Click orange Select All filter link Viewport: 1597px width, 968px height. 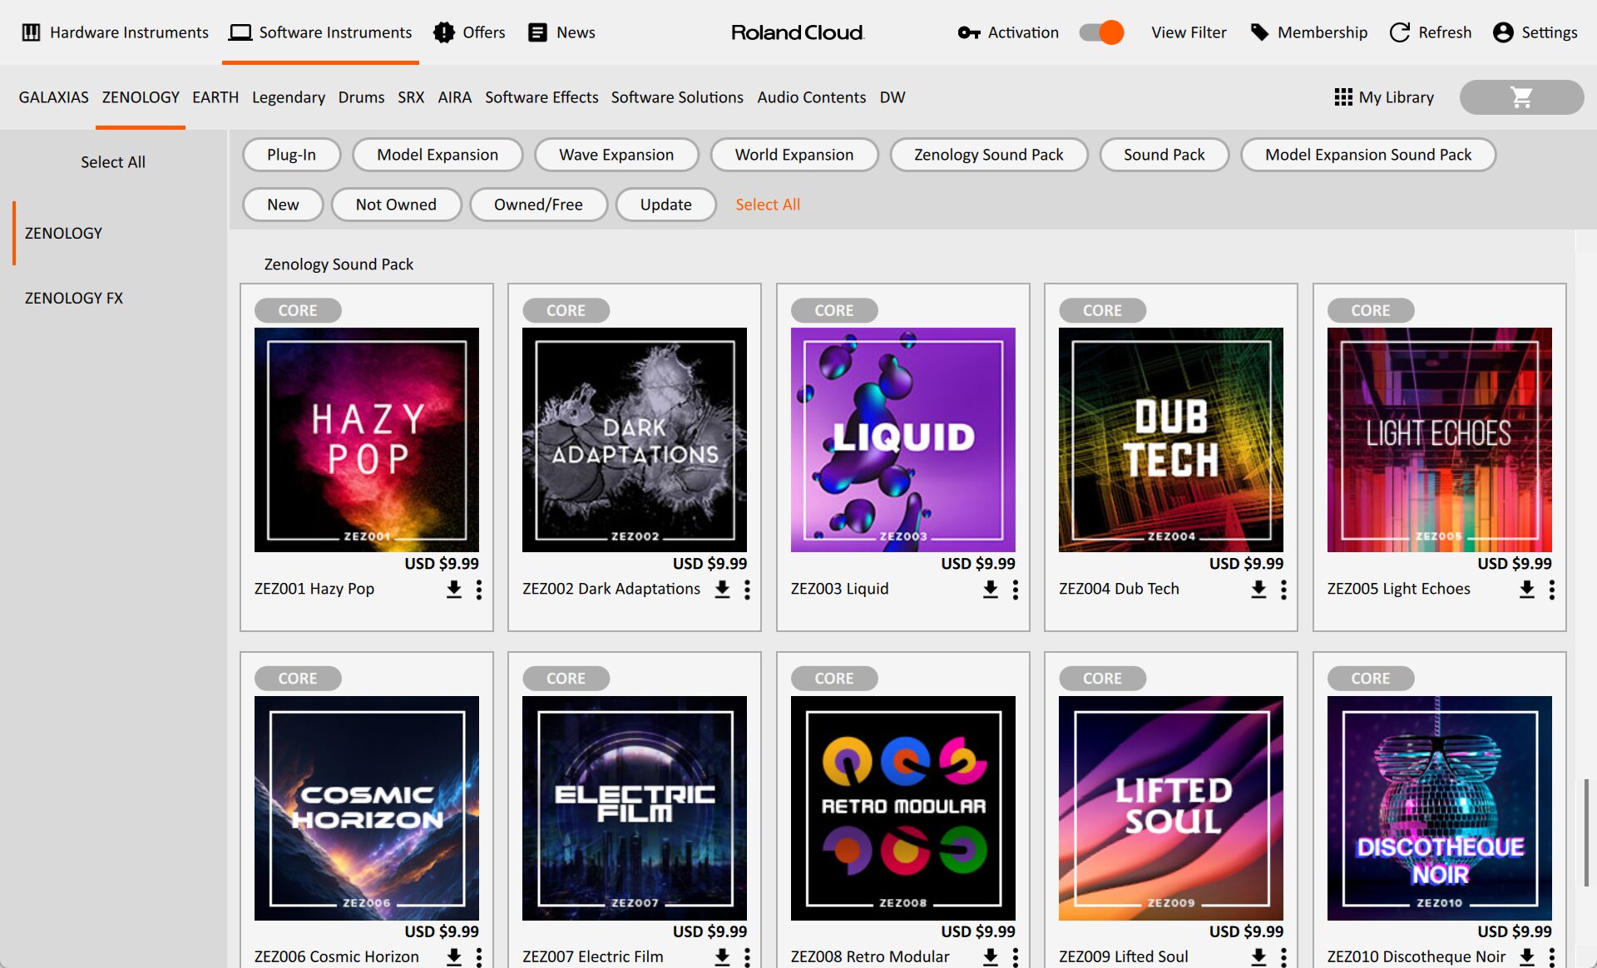coord(768,205)
